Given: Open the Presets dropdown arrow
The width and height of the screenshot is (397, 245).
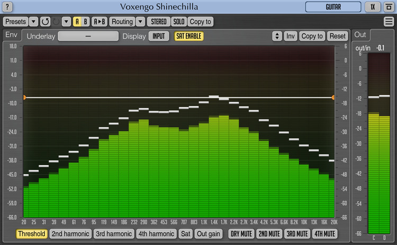Looking at the screenshot, I should (x=33, y=22).
